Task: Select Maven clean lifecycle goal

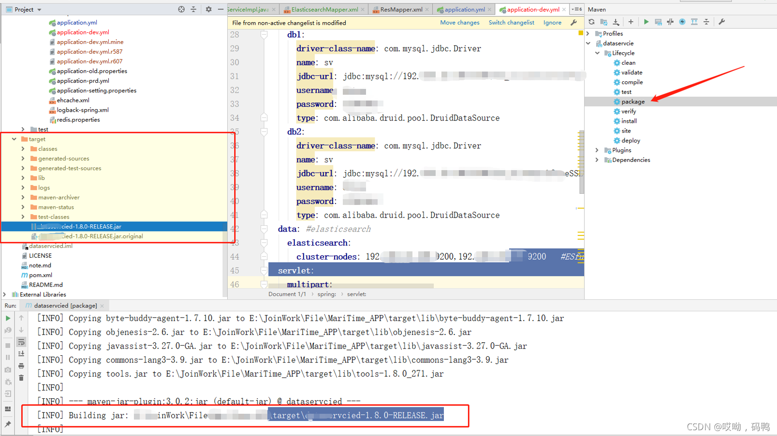Action: [x=628, y=63]
